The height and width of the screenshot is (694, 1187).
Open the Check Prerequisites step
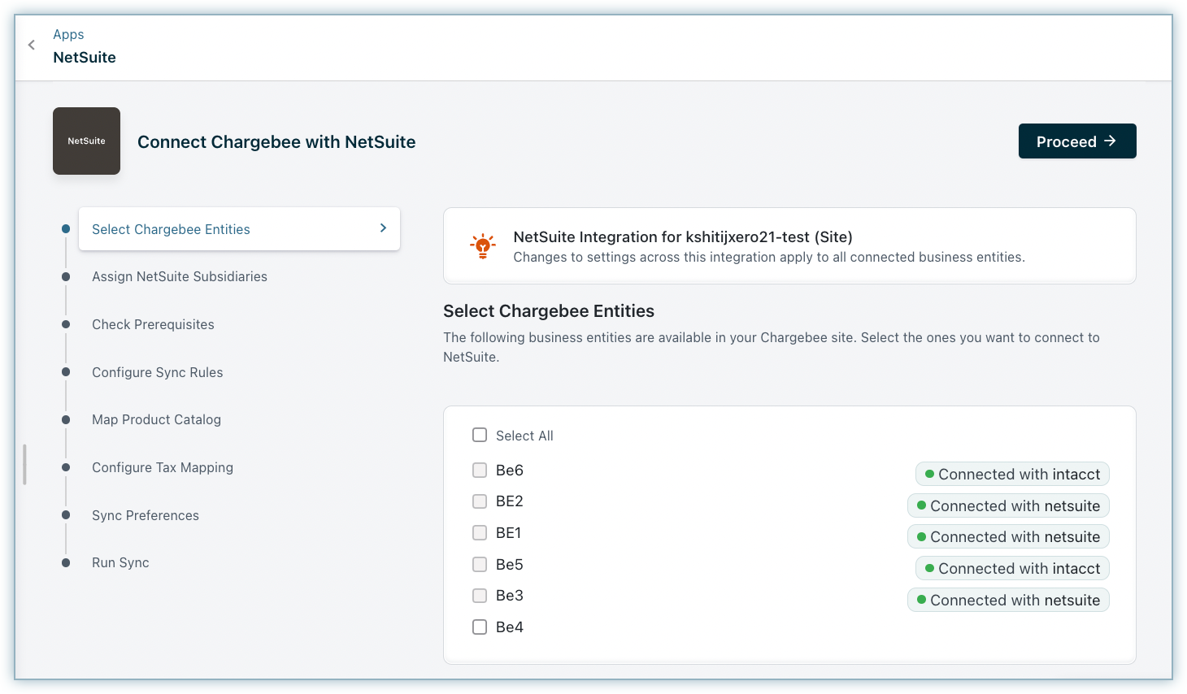[153, 324]
